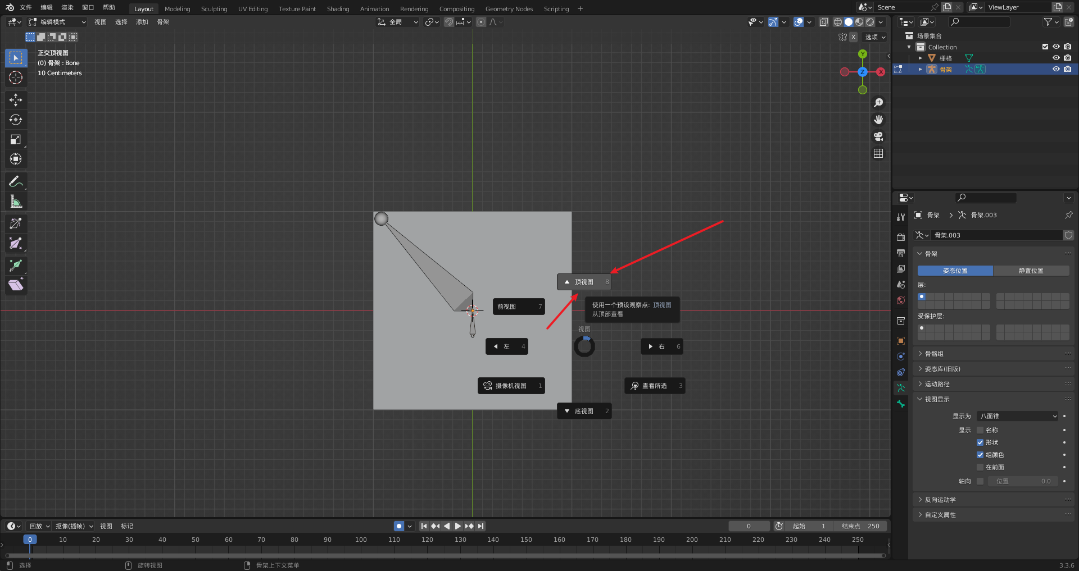Open 编辑模式 mode dropdown
This screenshot has width=1079, height=571.
tap(57, 22)
